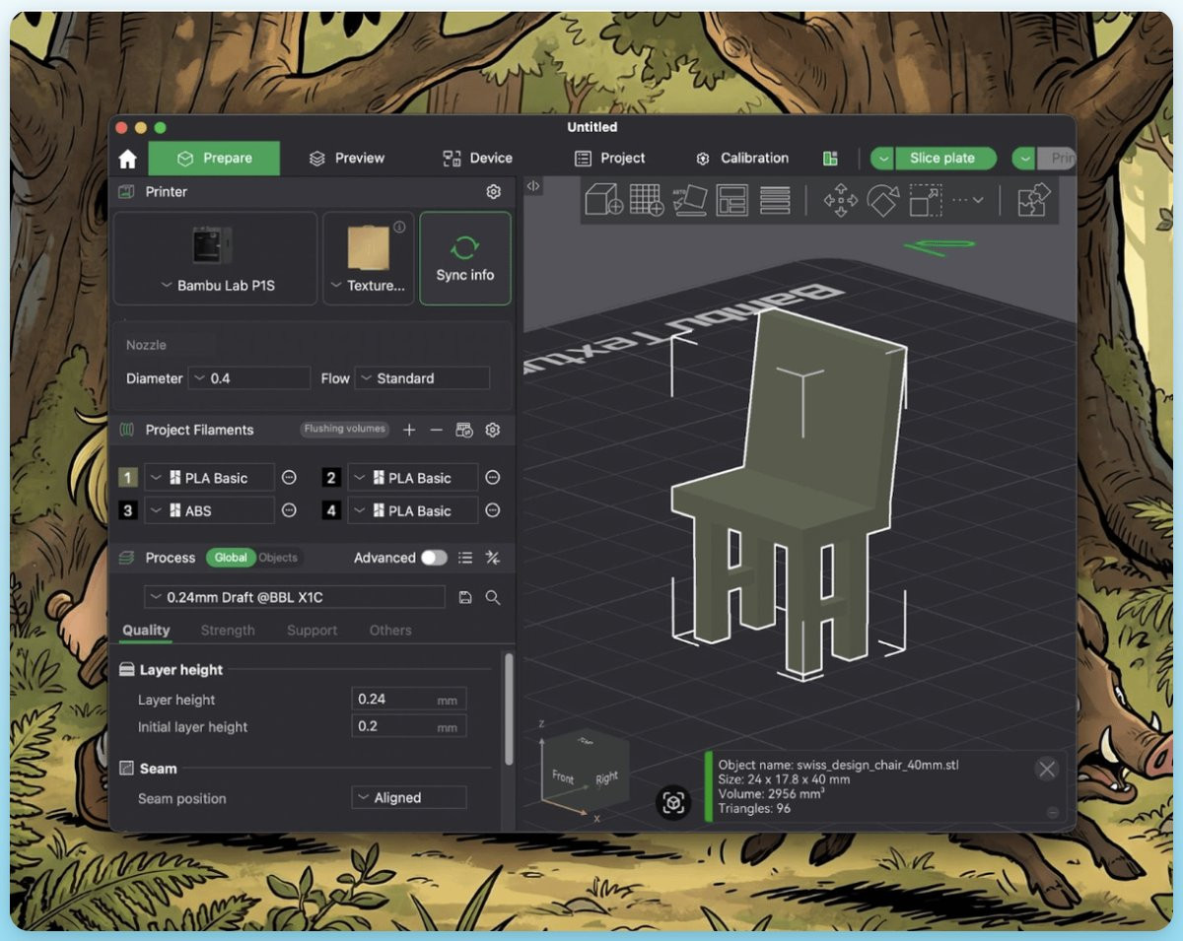
Task: Click the Initial layer height field
Action: [x=409, y=727]
